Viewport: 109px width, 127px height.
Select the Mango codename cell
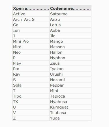click(70, 41)
